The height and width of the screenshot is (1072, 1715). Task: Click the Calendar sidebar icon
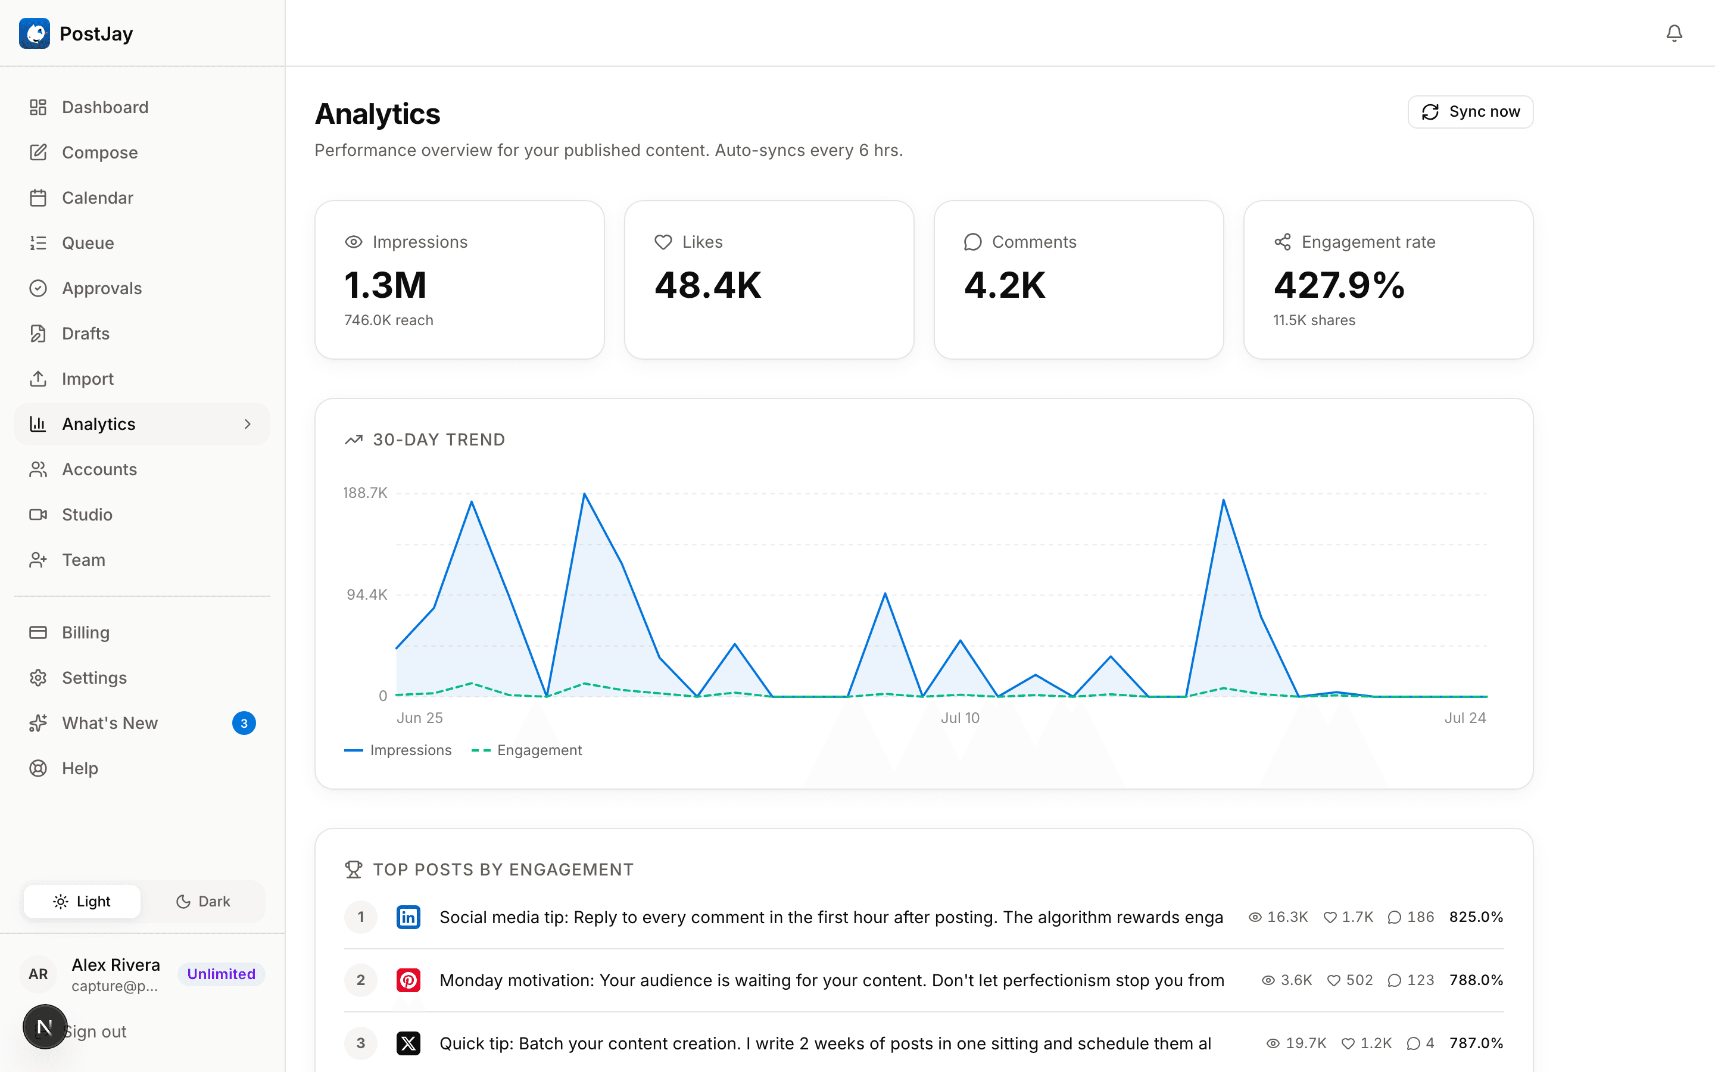point(38,198)
